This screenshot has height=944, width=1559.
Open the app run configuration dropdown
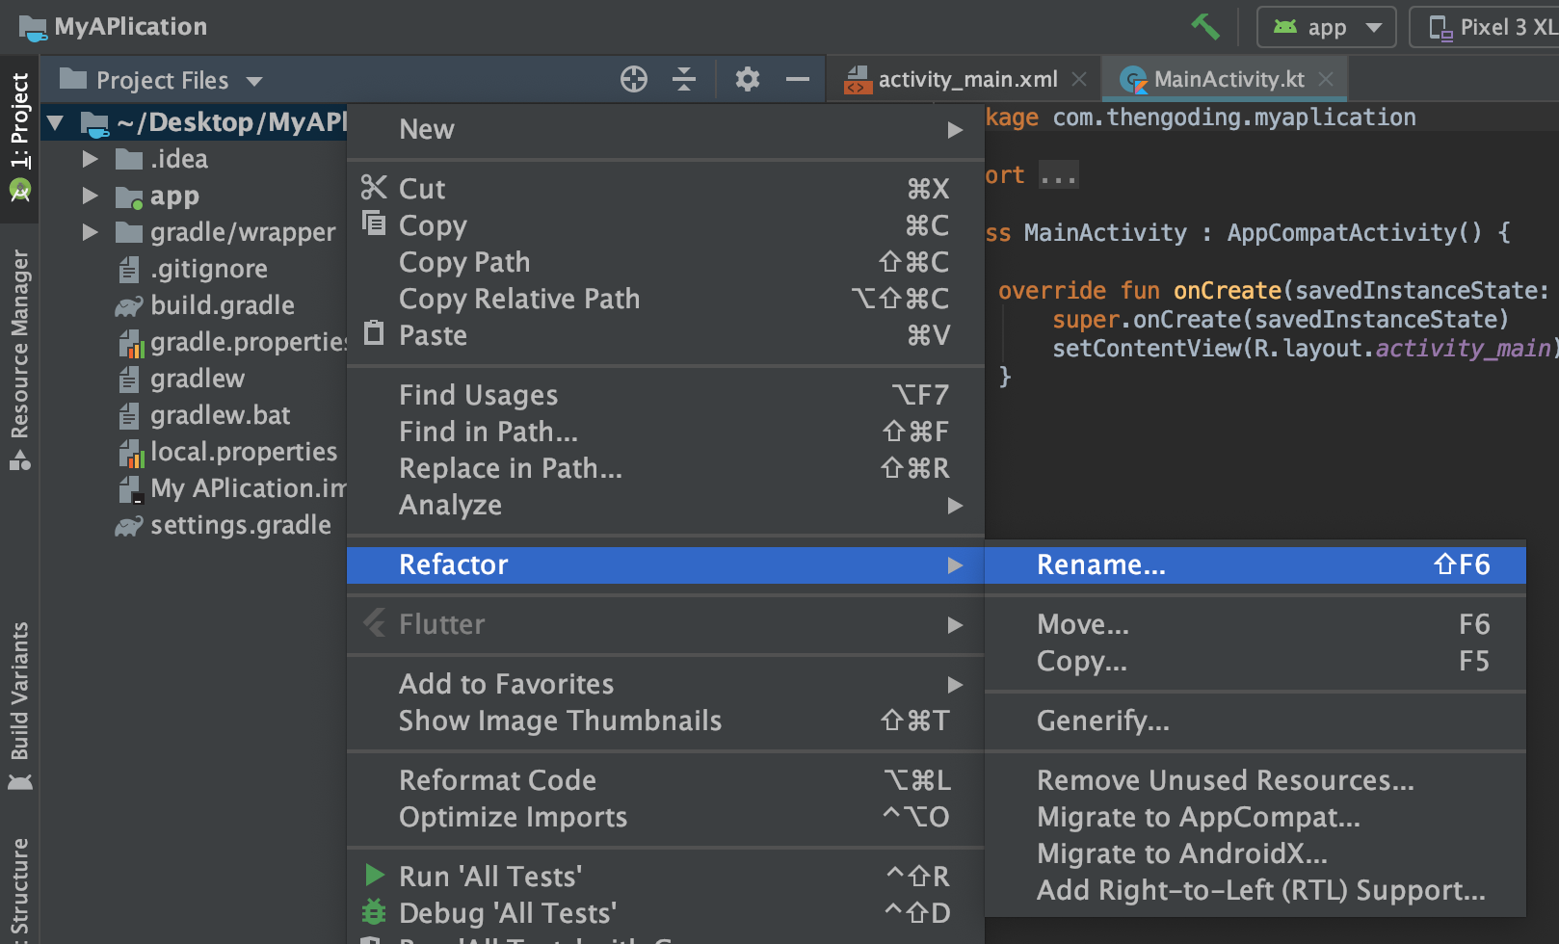tap(1327, 27)
